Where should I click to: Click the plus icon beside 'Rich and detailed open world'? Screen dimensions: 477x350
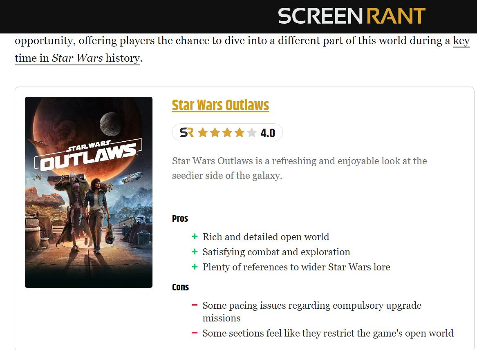pos(195,236)
